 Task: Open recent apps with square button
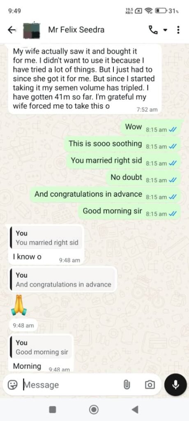(x=52, y=409)
